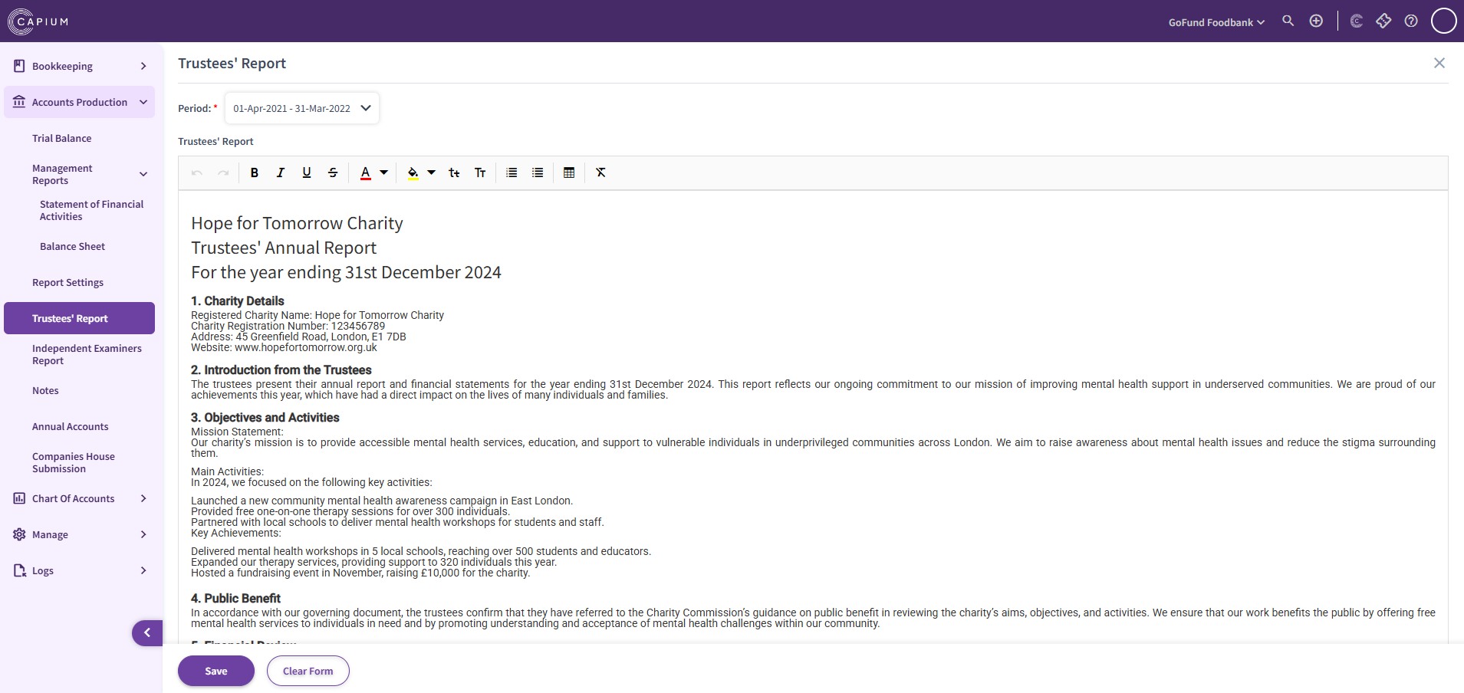This screenshot has height=693, width=1464.
Task: Clear formatting with the Tx icon
Action: [x=601, y=172]
